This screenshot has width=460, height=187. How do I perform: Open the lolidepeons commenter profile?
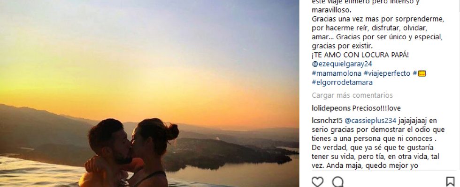331,108
